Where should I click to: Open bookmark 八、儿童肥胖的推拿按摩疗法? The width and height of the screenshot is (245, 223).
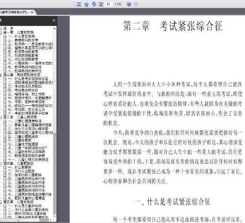click(30, 194)
